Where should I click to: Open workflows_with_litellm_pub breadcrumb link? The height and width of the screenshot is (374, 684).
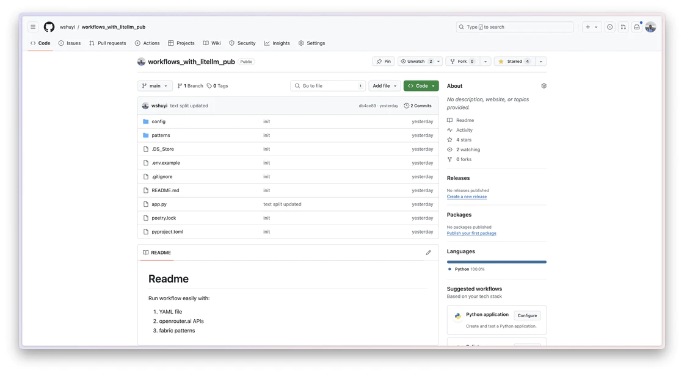tap(114, 27)
